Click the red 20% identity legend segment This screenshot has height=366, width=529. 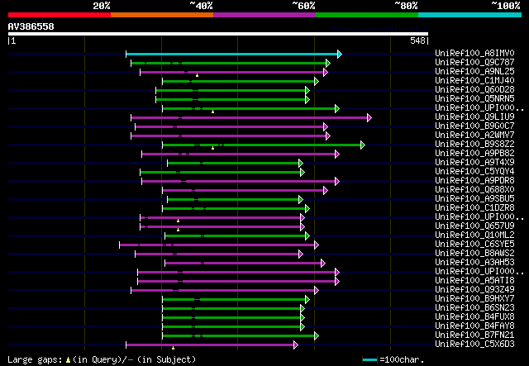(60, 15)
